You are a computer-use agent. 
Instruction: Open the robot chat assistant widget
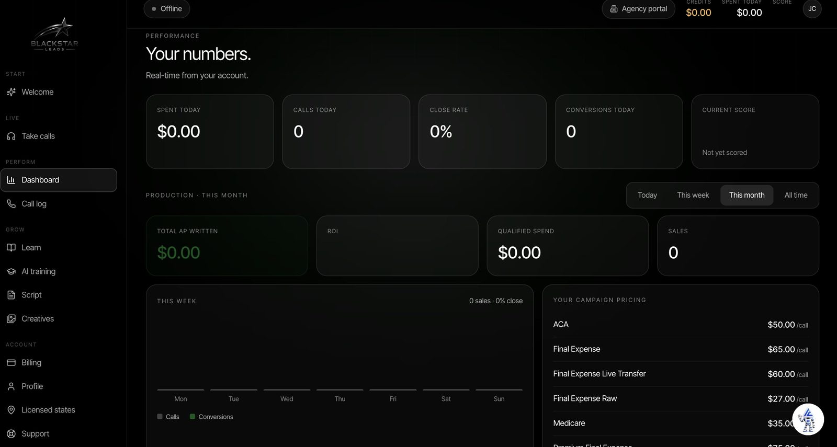(808, 419)
